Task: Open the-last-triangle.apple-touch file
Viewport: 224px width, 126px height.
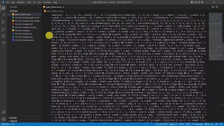Action: (24, 17)
